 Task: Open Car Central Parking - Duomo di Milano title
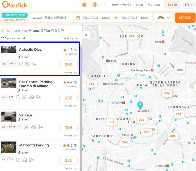[37, 84]
